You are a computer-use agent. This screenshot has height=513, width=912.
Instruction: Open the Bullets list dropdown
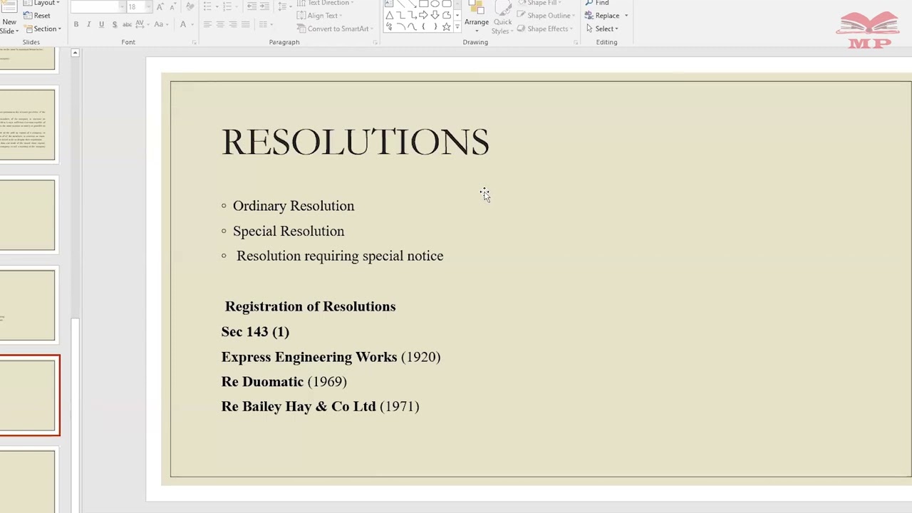click(217, 6)
